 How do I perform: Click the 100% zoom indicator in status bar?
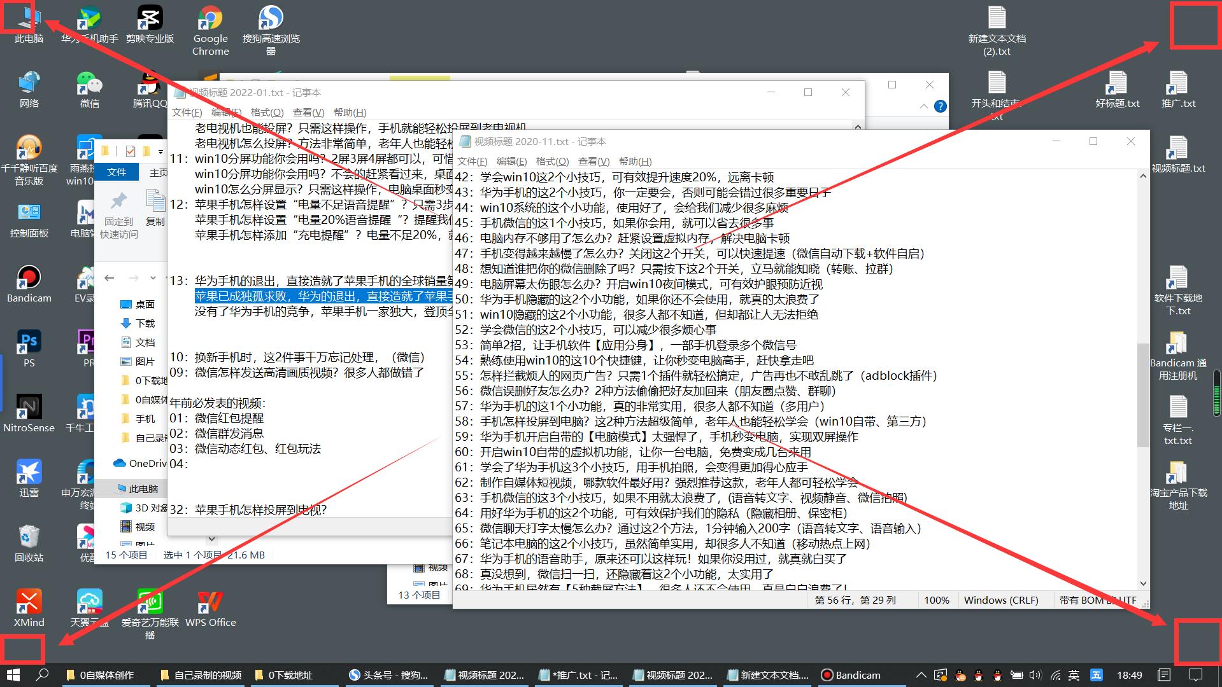point(937,599)
